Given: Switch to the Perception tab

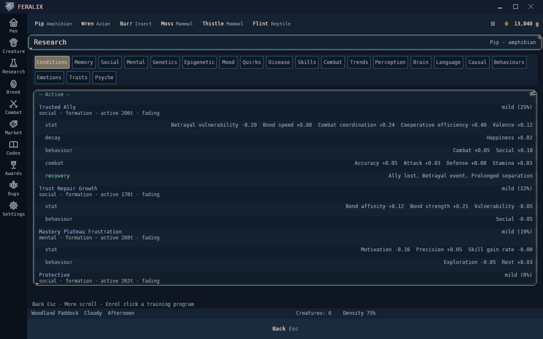Looking at the screenshot, I should tap(390, 62).
